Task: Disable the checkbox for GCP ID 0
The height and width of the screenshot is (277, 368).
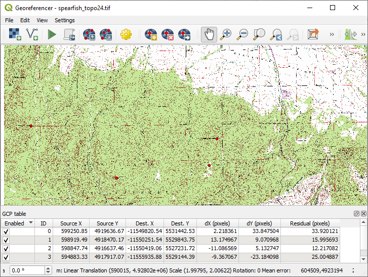Action: [x=6, y=232]
